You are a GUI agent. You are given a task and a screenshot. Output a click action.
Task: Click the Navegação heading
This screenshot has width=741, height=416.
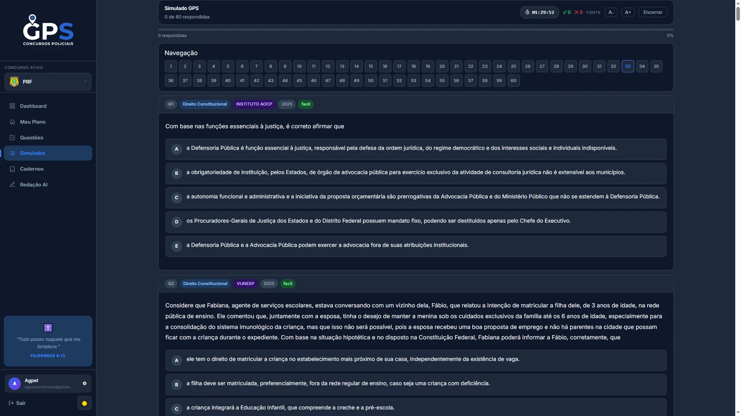(181, 53)
